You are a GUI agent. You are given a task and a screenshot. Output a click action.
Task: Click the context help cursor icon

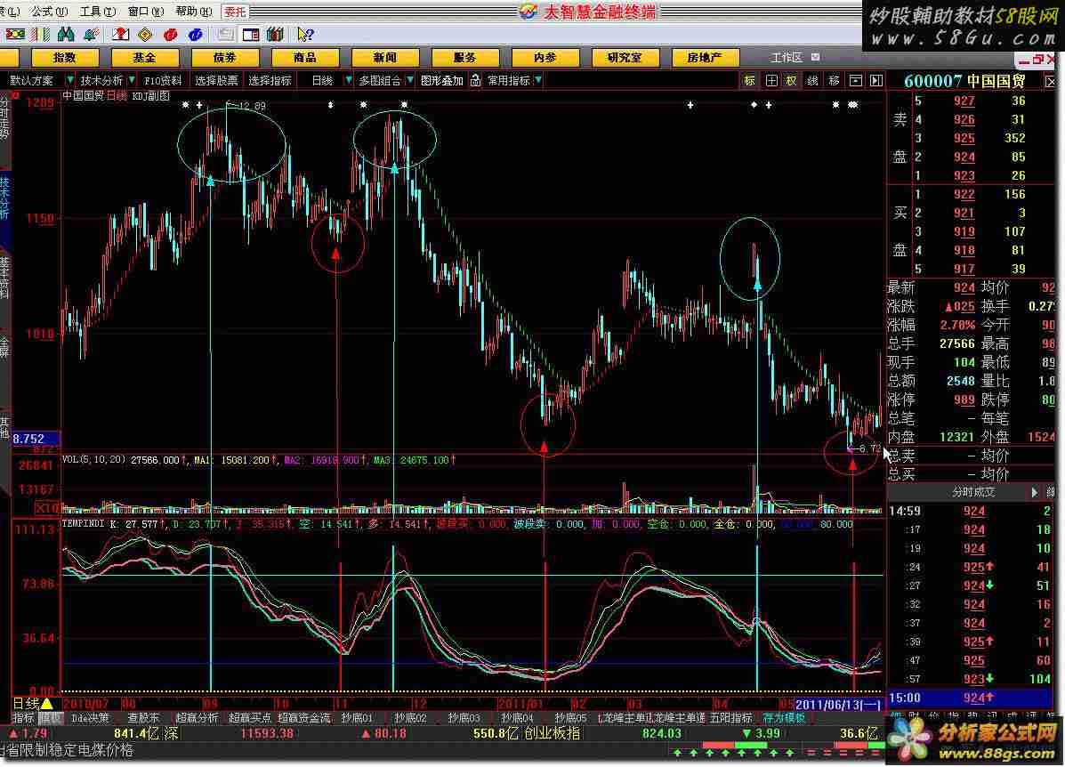click(x=305, y=34)
